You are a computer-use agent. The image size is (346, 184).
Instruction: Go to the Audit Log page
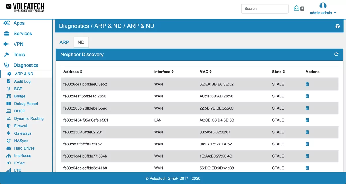coord(22,81)
